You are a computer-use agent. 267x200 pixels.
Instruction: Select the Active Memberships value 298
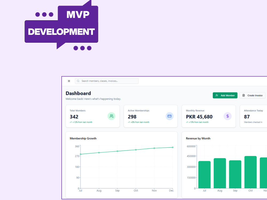132,117
